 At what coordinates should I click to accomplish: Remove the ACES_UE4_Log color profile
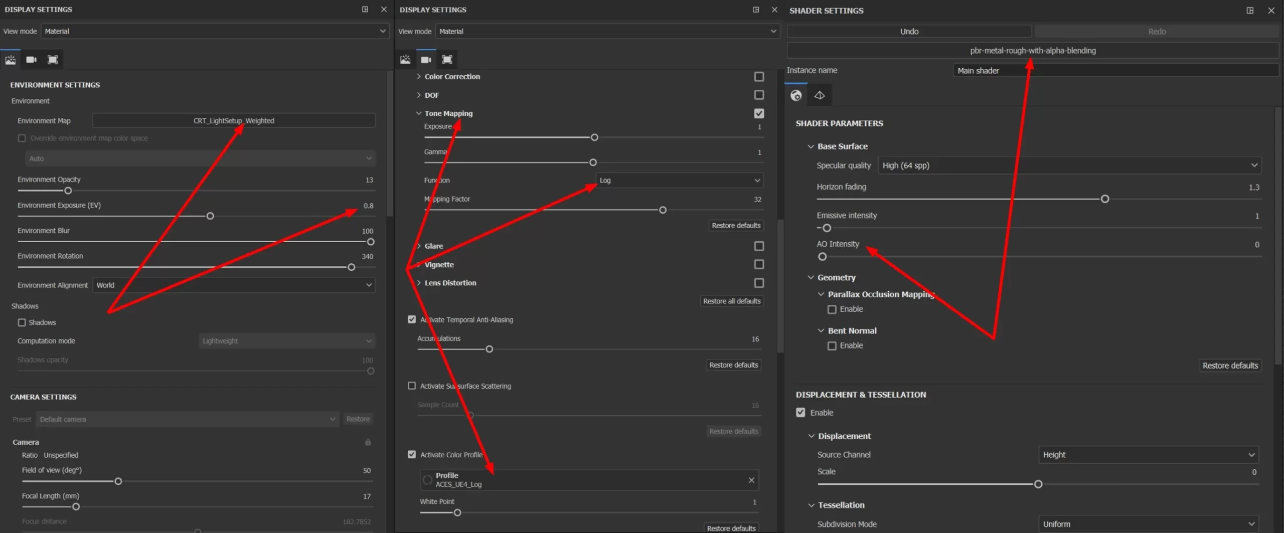pos(751,480)
